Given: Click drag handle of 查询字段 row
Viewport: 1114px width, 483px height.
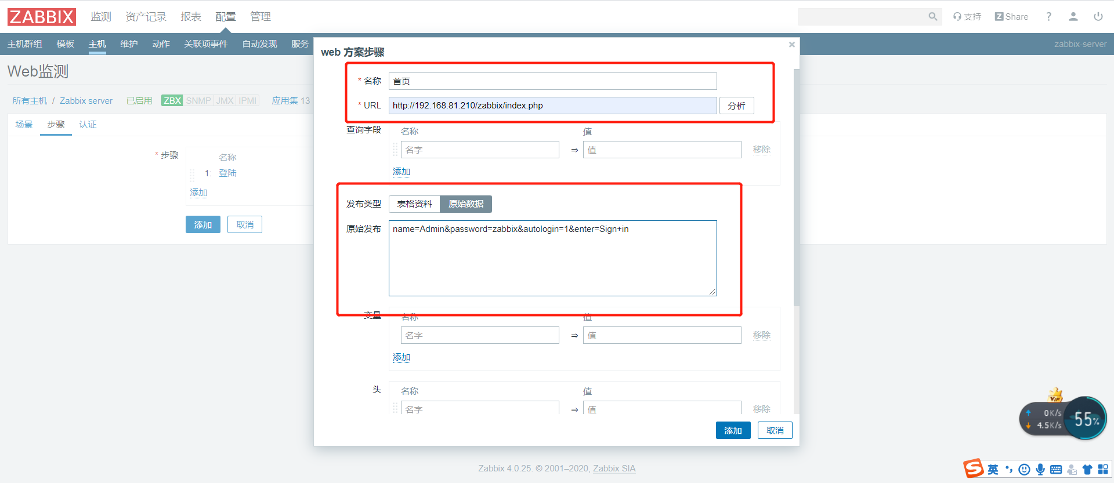Looking at the screenshot, I should tap(395, 150).
